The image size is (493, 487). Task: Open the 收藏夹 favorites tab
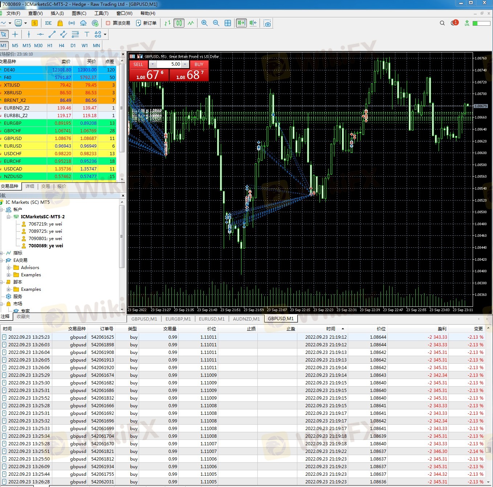tap(23, 317)
